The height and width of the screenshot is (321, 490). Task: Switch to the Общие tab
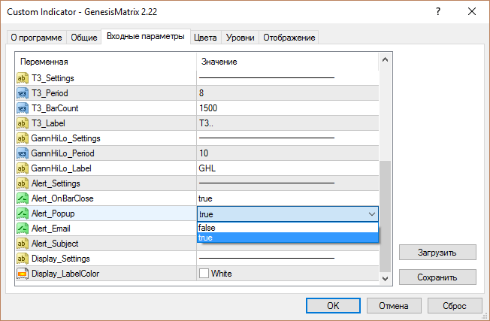pyautogui.click(x=84, y=38)
